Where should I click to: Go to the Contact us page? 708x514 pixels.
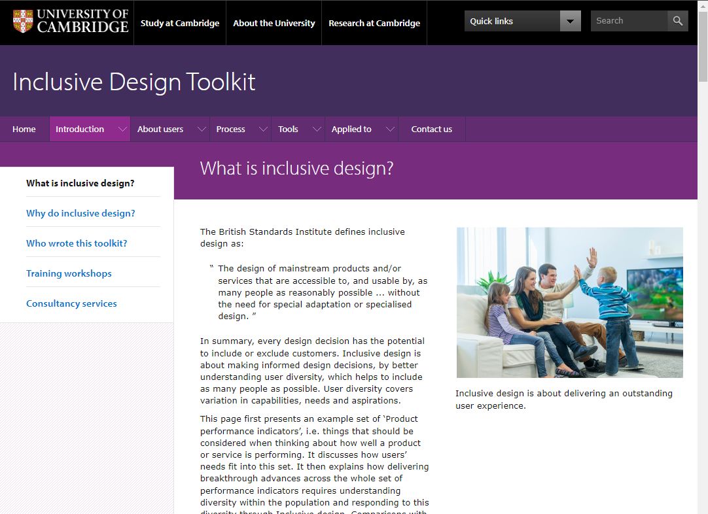tap(432, 129)
